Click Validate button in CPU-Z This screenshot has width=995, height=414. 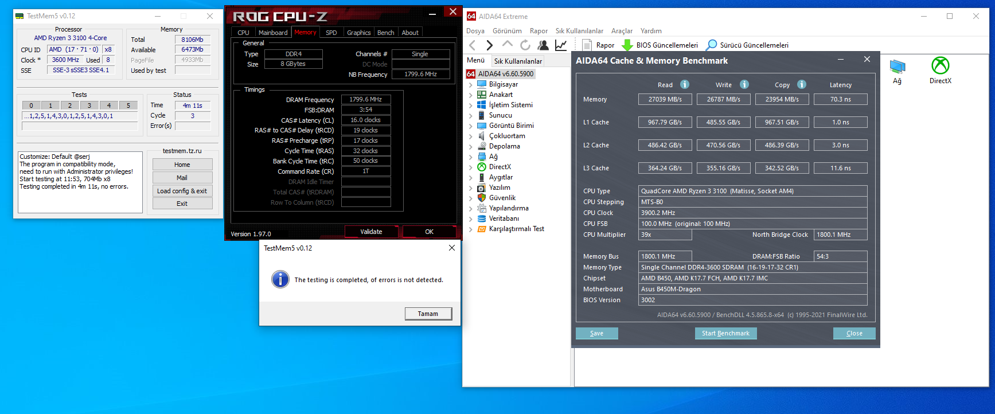[371, 232]
